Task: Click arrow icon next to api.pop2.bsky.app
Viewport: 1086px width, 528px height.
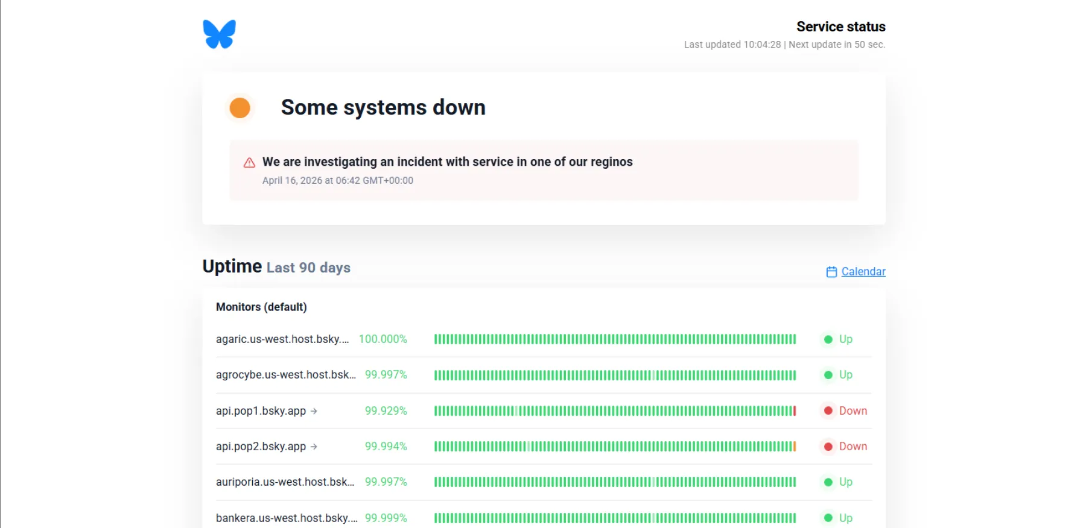Action: 314,447
